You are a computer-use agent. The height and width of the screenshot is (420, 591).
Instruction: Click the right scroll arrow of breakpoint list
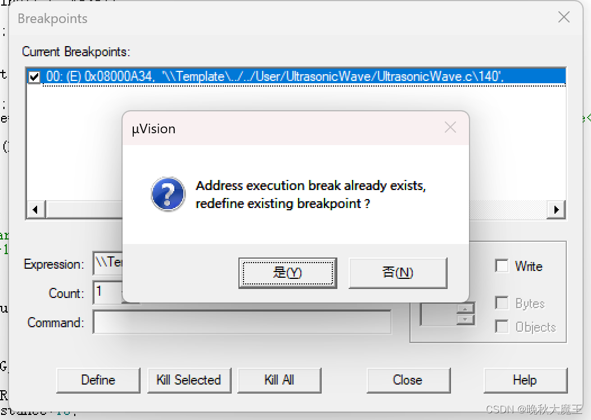tap(556, 210)
